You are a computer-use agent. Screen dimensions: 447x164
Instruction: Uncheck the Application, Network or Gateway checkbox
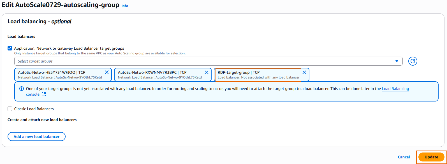(x=10, y=48)
